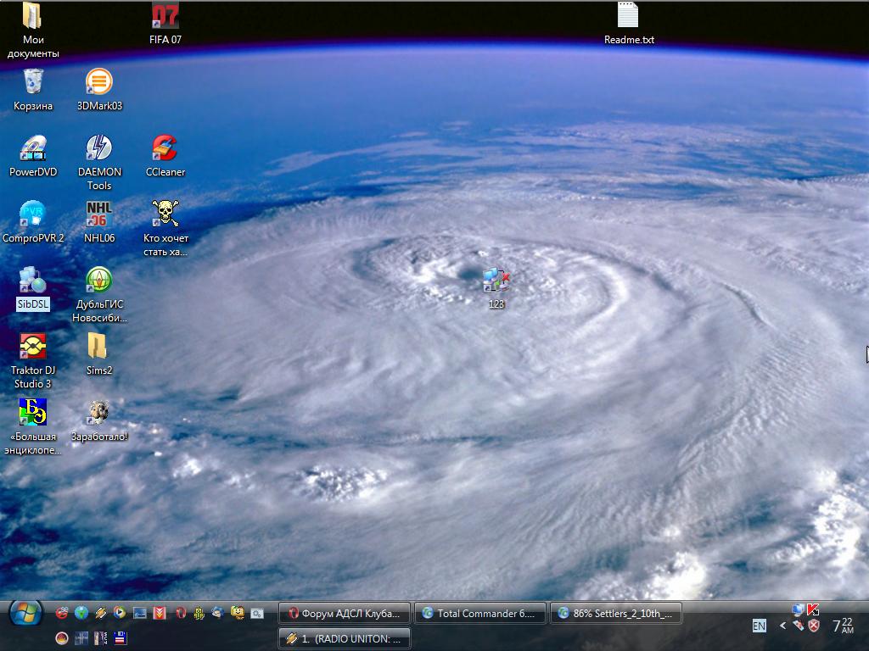This screenshot has width=869, height=651.
Task: Open the Recycle Bin (Корзина)
Action: [33, 83]
